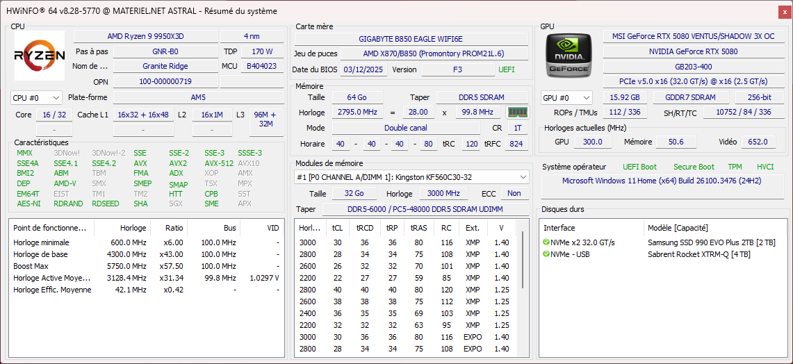Screen dimensions: 793x364
Task: Click the L1 cache 16x32 + 16x48 field
Action: point(144,115)
